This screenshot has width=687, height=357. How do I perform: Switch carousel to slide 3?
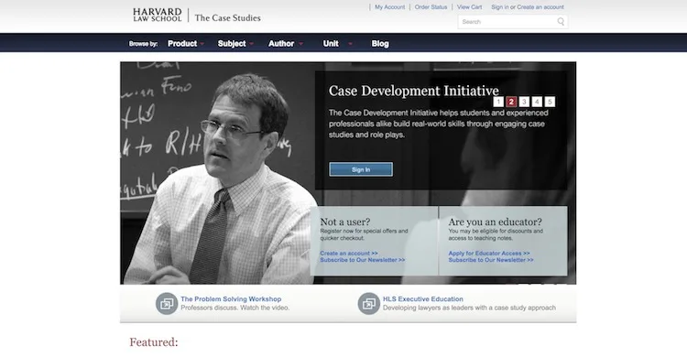[x=524, y=102]
